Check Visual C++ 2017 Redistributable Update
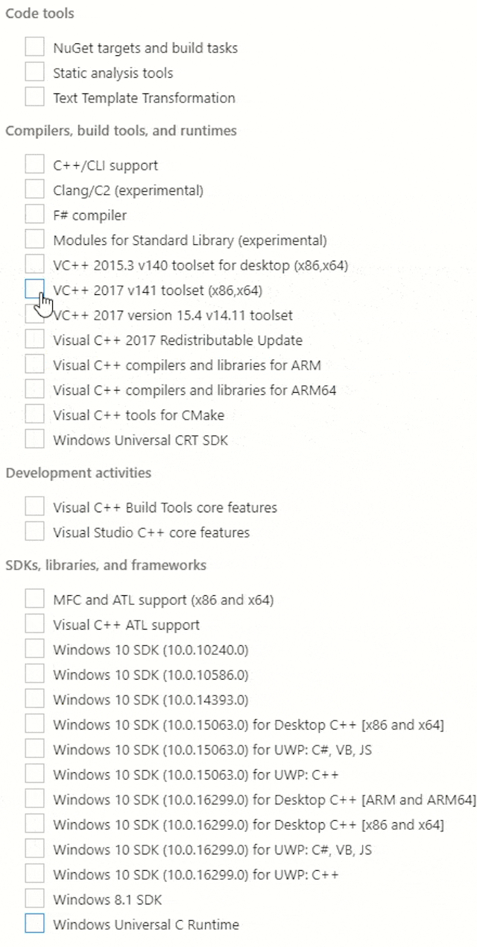The image size is (477, 947). [x=34, y=340]
